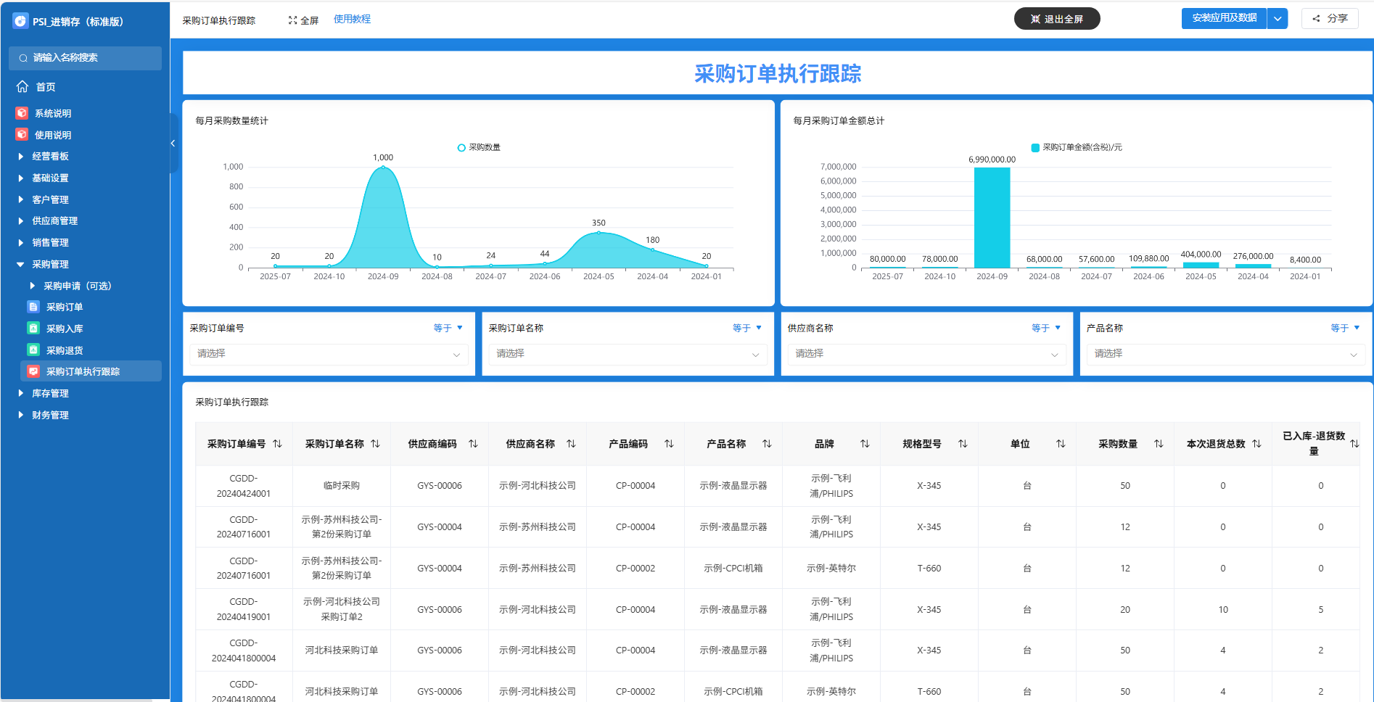Click the 采购订单 blue document icon
Screen dimensions: 1374x702
point(33,307)
